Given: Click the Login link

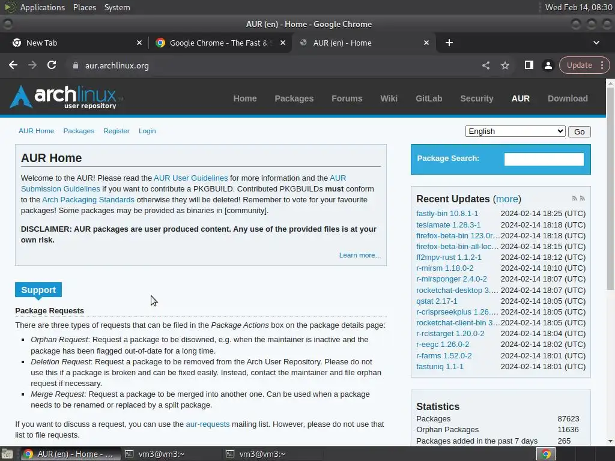Looking at the screenshot, I should pos(147,131).
